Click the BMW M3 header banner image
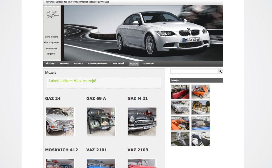 point(143,33)
